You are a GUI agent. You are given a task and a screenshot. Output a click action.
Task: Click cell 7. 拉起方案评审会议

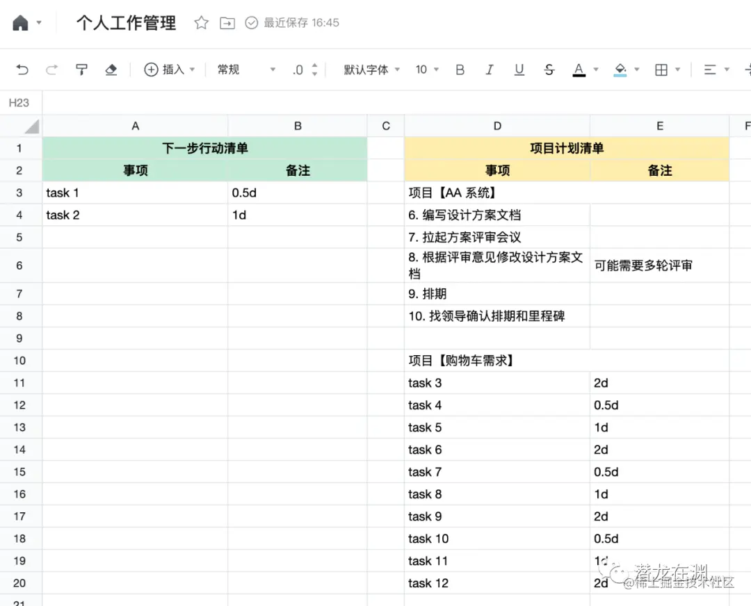click(x=497, y=237)
